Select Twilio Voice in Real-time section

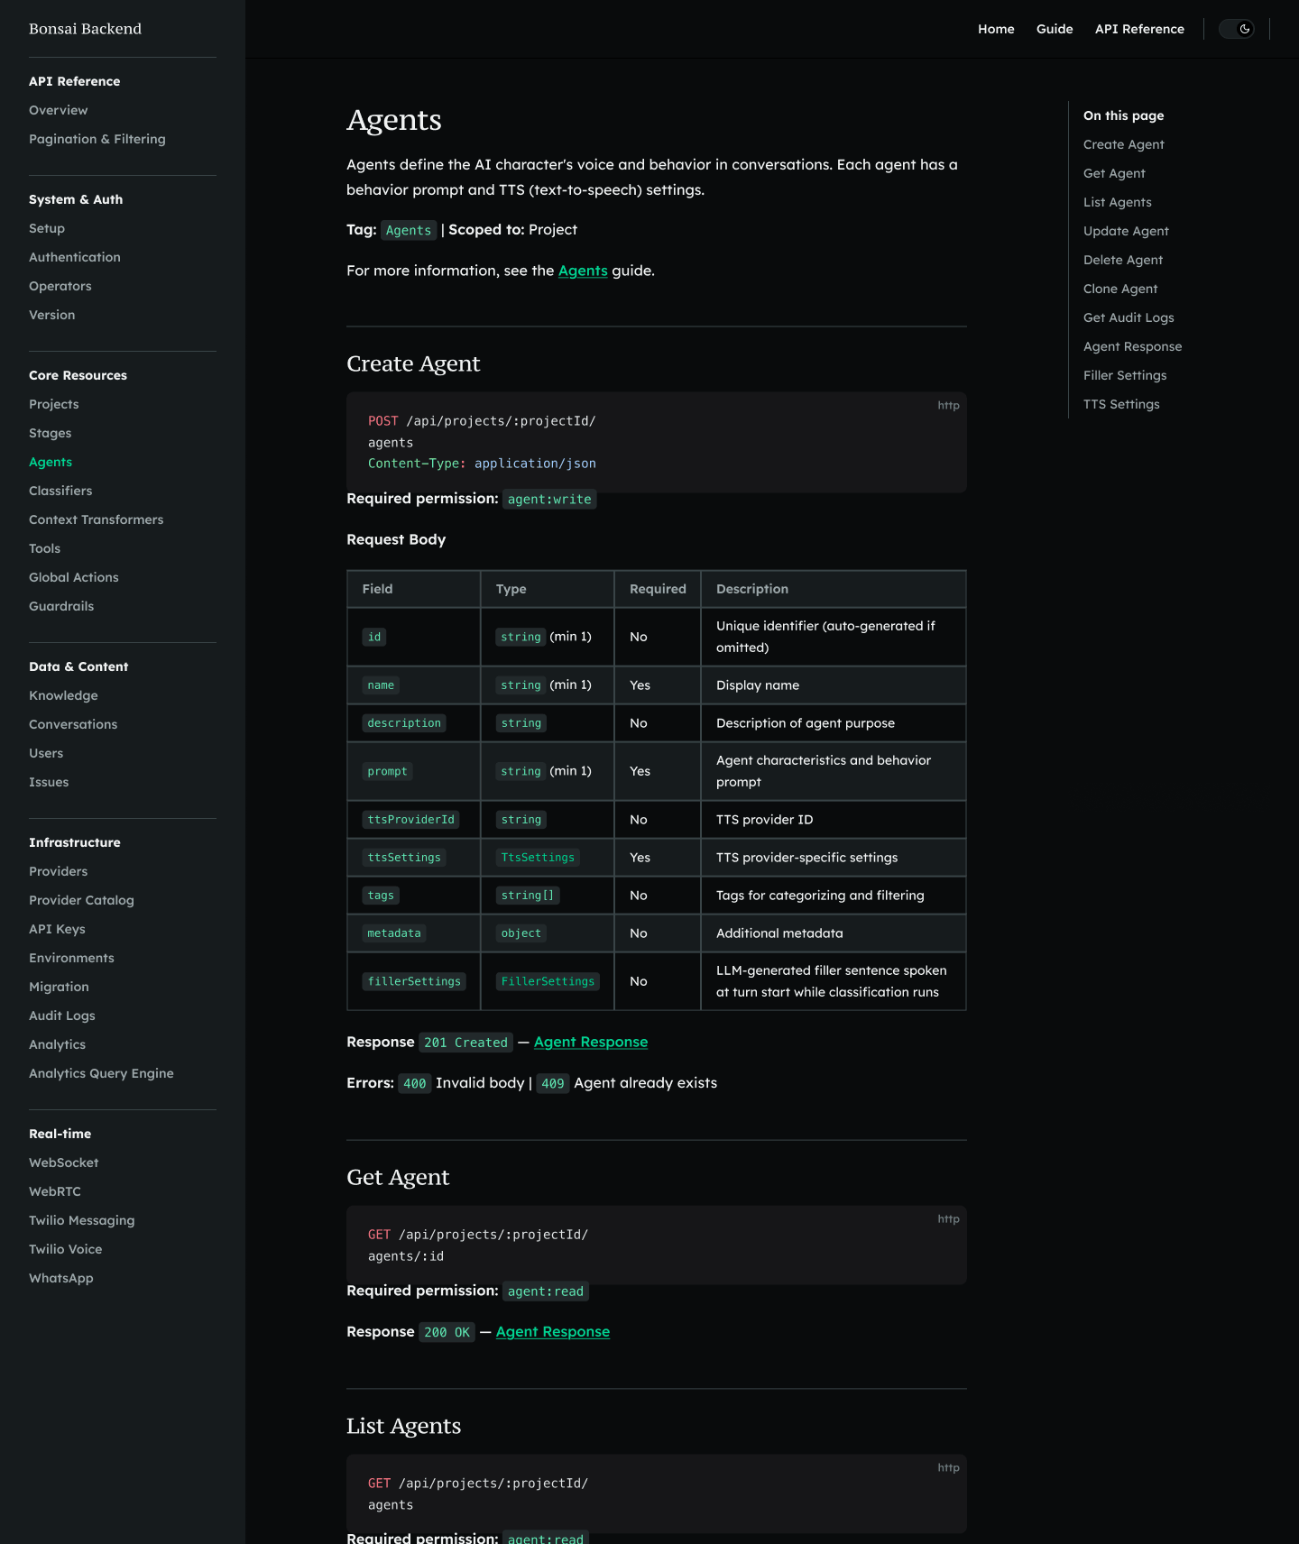click(x=65, y=1249)
